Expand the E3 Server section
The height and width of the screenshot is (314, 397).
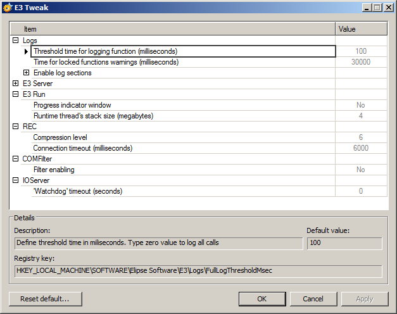16,84
